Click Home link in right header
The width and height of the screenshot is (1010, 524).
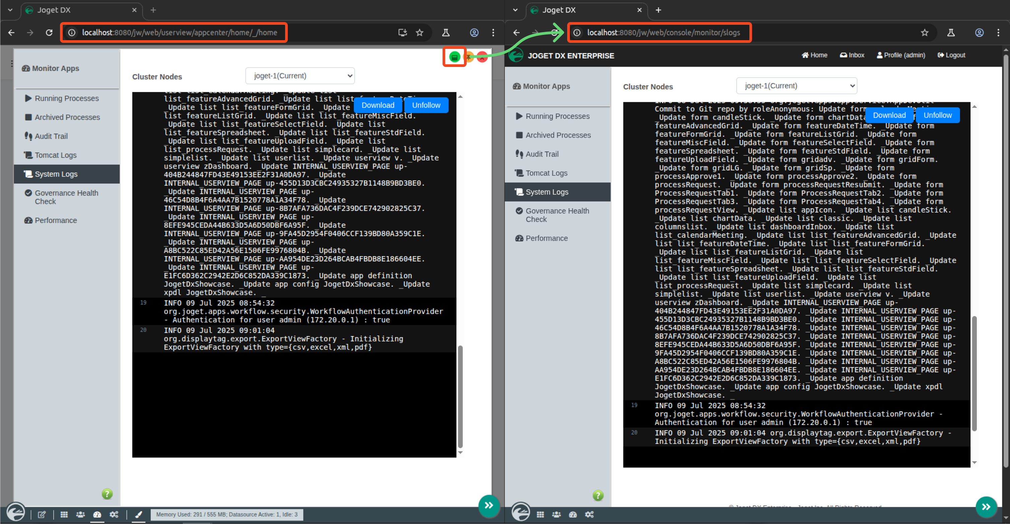pos(814,55)
